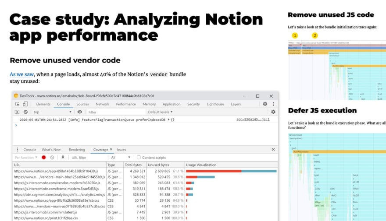Viewport: 386px width, 221px height.
Task: Select the vendors~main-bbe125eabf4e51f455b9.js row
Action: point(145,177)
